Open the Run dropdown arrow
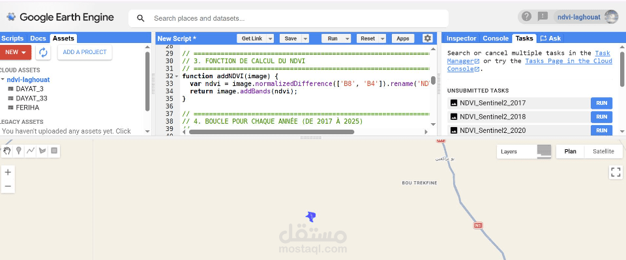This screenshot has height=260, width=626. pyautogui.click(x=347, y=38)
